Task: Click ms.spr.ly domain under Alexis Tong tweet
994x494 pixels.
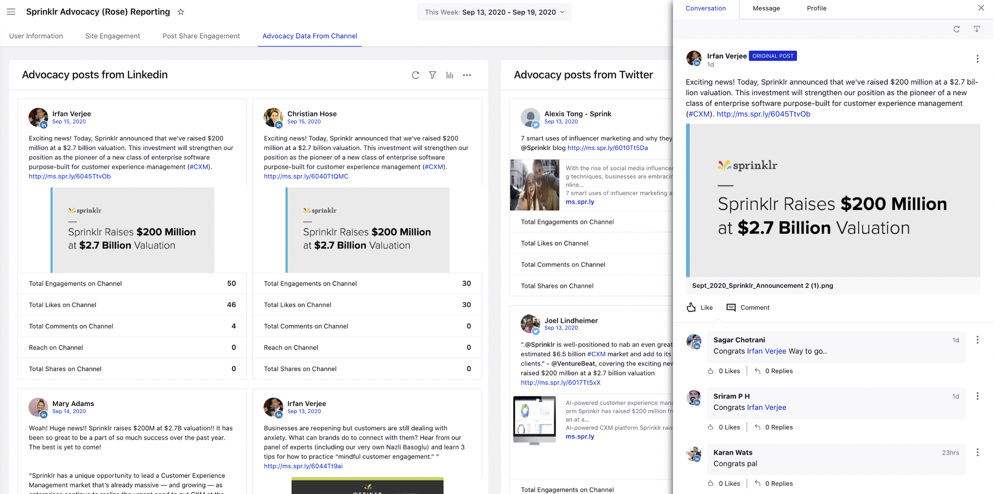Action: [580, 202]
